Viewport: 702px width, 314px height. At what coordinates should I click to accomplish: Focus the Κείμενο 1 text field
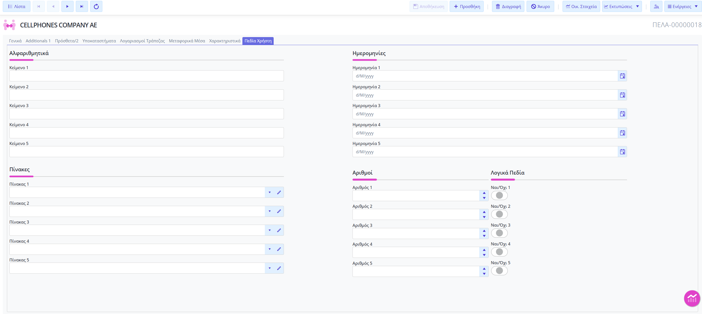147,76
